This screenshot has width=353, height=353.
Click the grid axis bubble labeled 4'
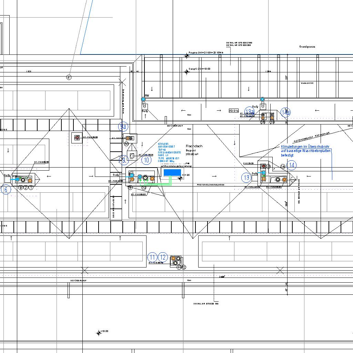pos(69,77)
